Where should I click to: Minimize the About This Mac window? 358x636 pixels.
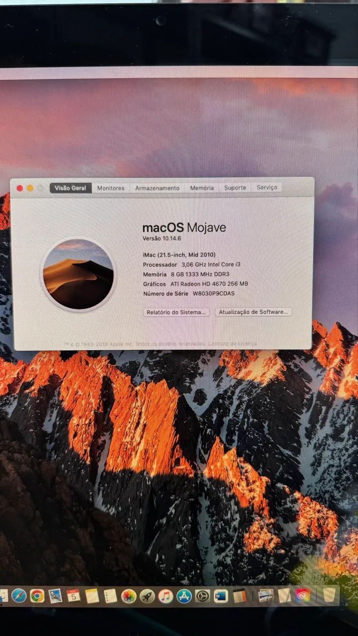click(30, 188)
